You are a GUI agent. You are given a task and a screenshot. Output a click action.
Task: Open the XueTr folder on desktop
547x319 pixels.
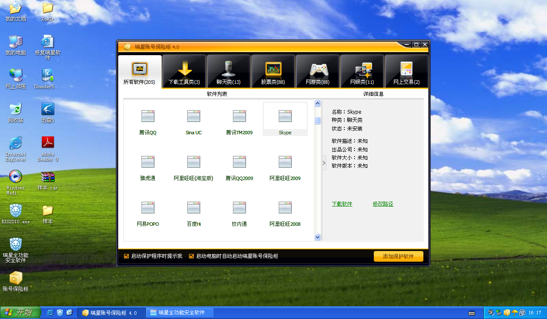[47, 12]
